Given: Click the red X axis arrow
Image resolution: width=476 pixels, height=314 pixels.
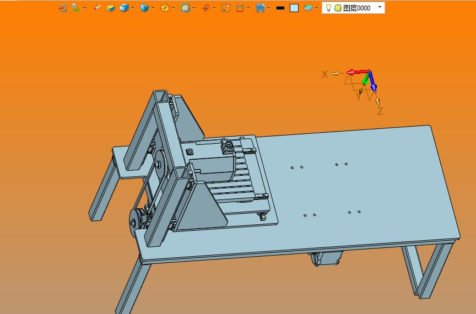Looking at the screenshot, I should (356, 72).
